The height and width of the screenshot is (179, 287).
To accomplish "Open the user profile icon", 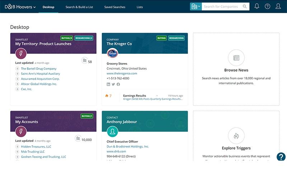I will [278, 6].
